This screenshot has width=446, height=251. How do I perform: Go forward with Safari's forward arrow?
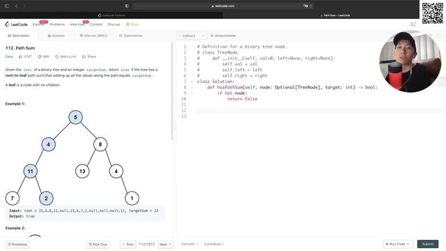click(x=24, y=6)
